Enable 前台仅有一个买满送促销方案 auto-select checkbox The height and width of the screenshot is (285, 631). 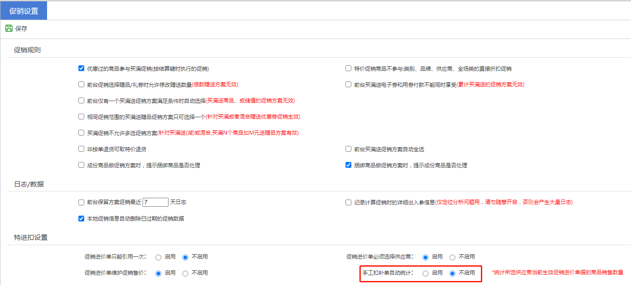click(81, 101)
